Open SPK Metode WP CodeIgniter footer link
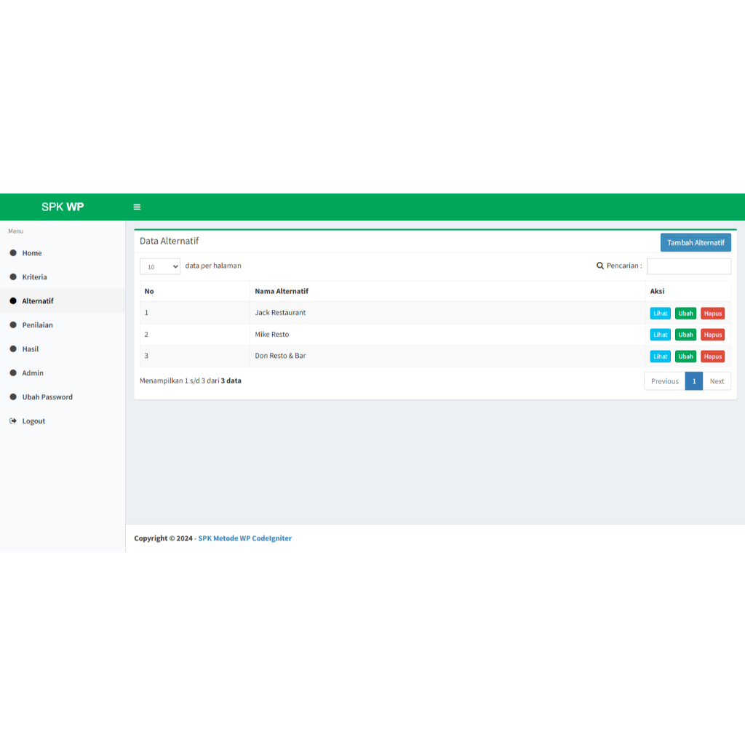The image size is (745, 745). pyautogui.click(x=244, y=538)
